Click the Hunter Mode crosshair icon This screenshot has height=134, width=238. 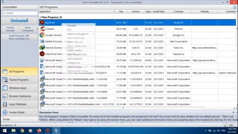click(x=5, y=112)
